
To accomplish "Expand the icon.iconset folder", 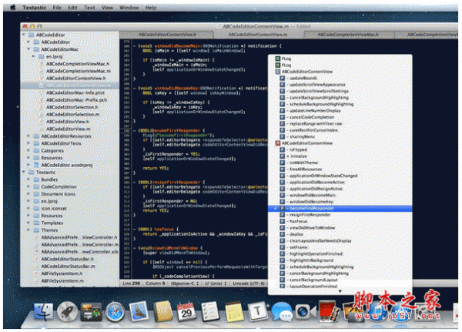I will pyautogui.click(x=28, y=208).
